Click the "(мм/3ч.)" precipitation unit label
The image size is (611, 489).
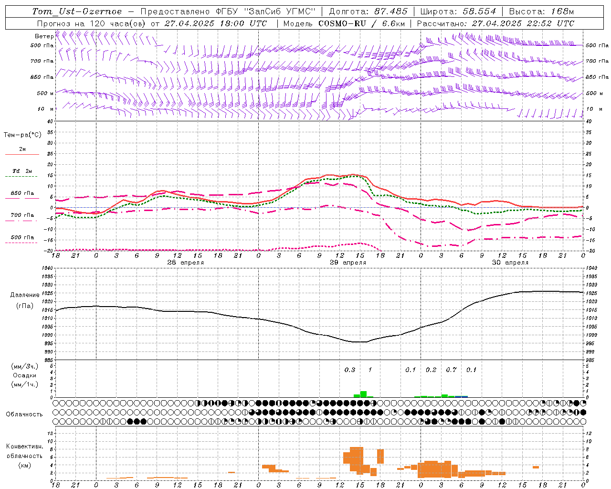pyautogui.click(x=25, y=366)
